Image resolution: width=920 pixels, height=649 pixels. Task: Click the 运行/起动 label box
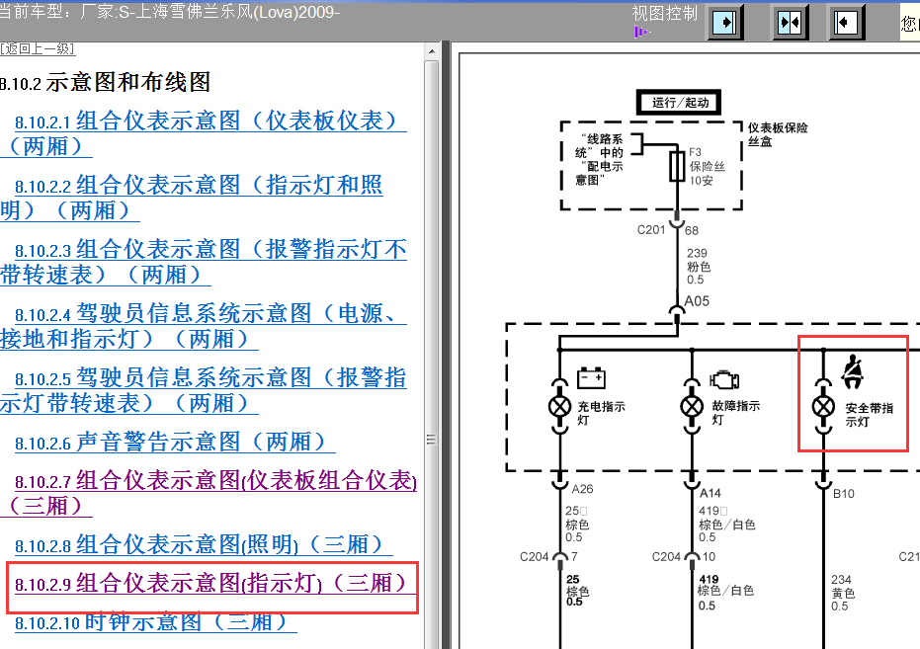(x=679, y=103)
